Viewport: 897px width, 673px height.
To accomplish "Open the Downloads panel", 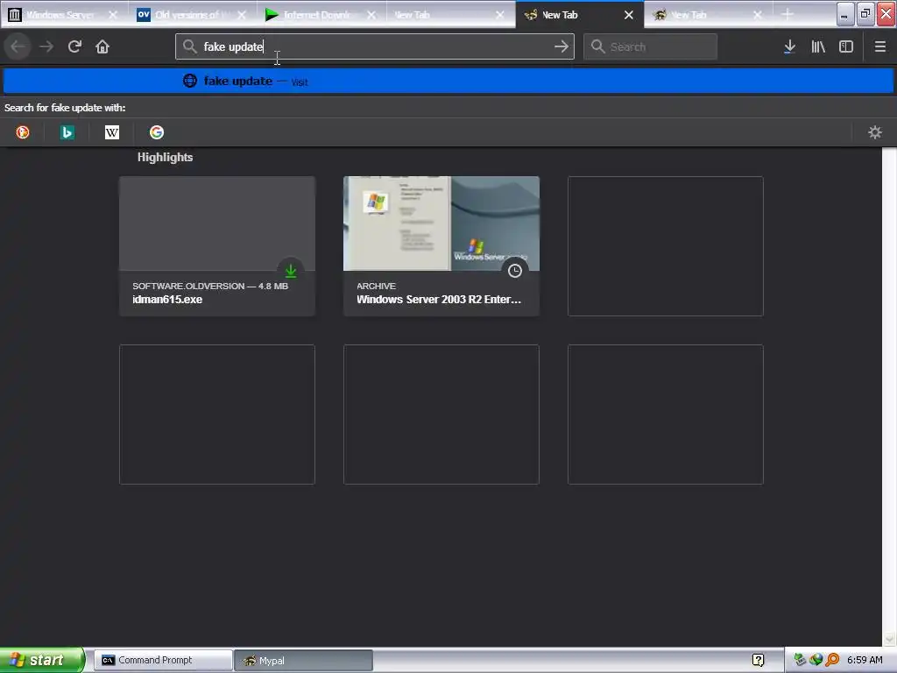I will pos(789,47).
